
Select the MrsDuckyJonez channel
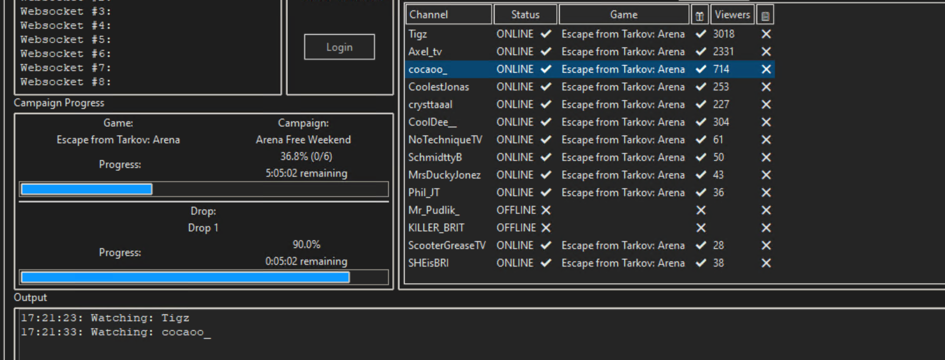445,175
